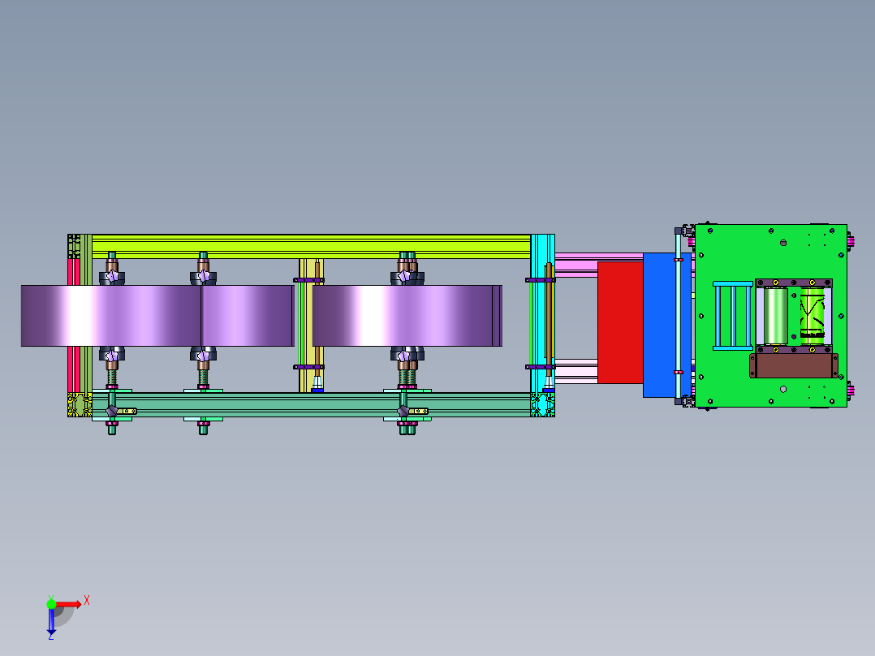
Task: Pick the teal bottom frame rail
Action: 311,405
